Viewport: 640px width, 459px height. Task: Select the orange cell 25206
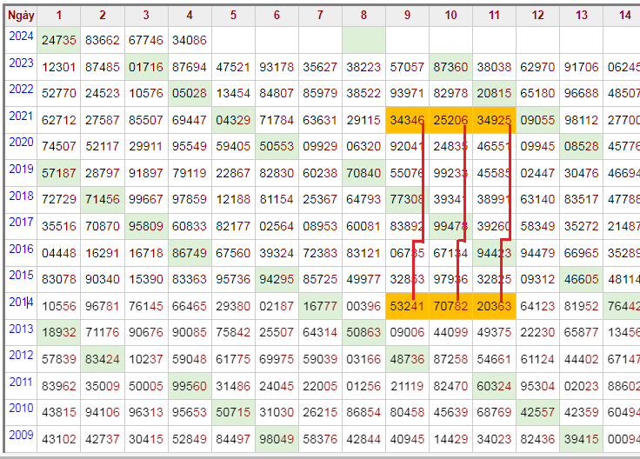coord(450,120)
